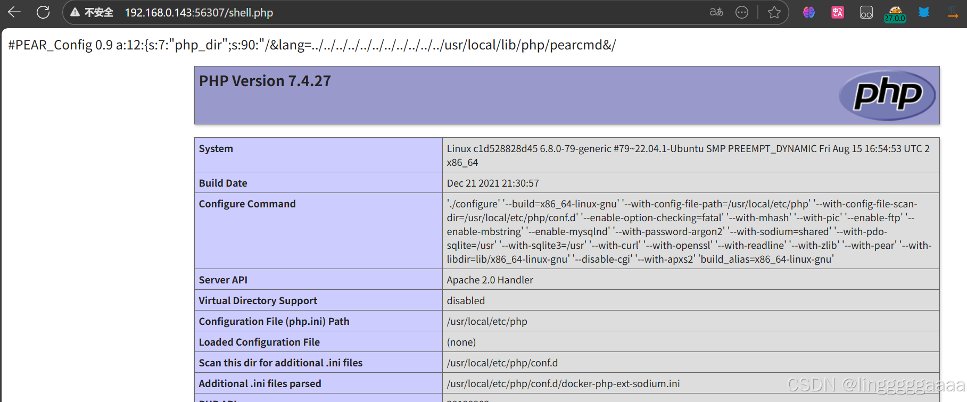Screen dimensions: 967x402
Task: Open the orange download arrow icon
Action: [x=953, y=12]
